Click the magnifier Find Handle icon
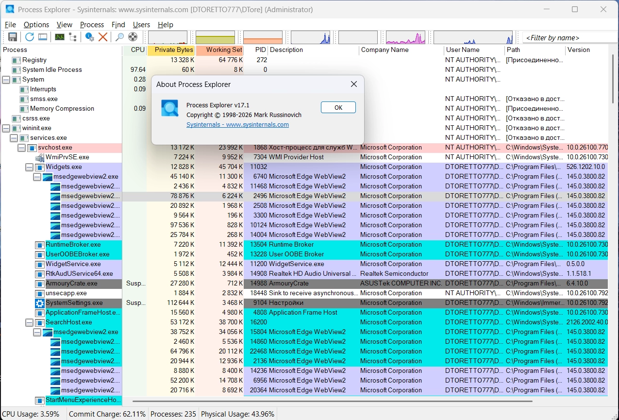This screenshot has width=619, height=420. 119,37
